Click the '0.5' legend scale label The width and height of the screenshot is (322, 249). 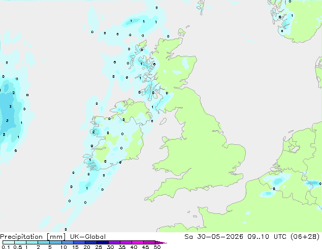click(x=18, y=247)
